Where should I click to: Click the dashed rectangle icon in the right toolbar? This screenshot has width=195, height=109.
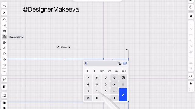[191, 89]
